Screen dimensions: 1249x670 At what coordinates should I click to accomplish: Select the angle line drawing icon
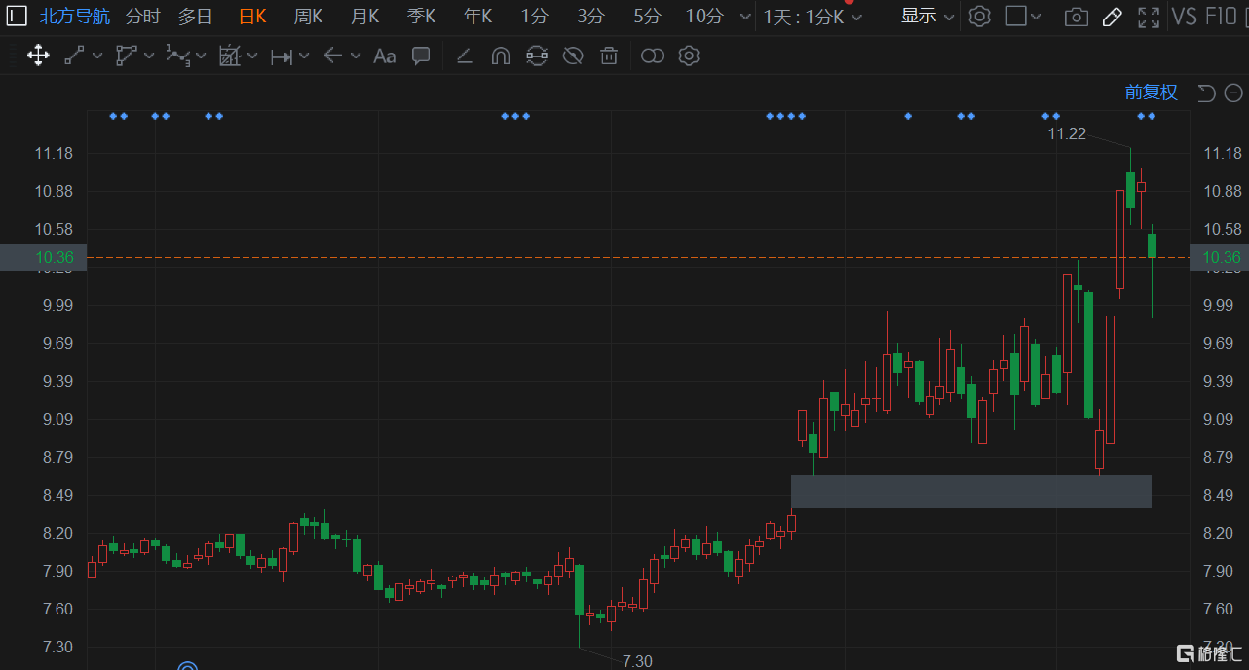465,56
